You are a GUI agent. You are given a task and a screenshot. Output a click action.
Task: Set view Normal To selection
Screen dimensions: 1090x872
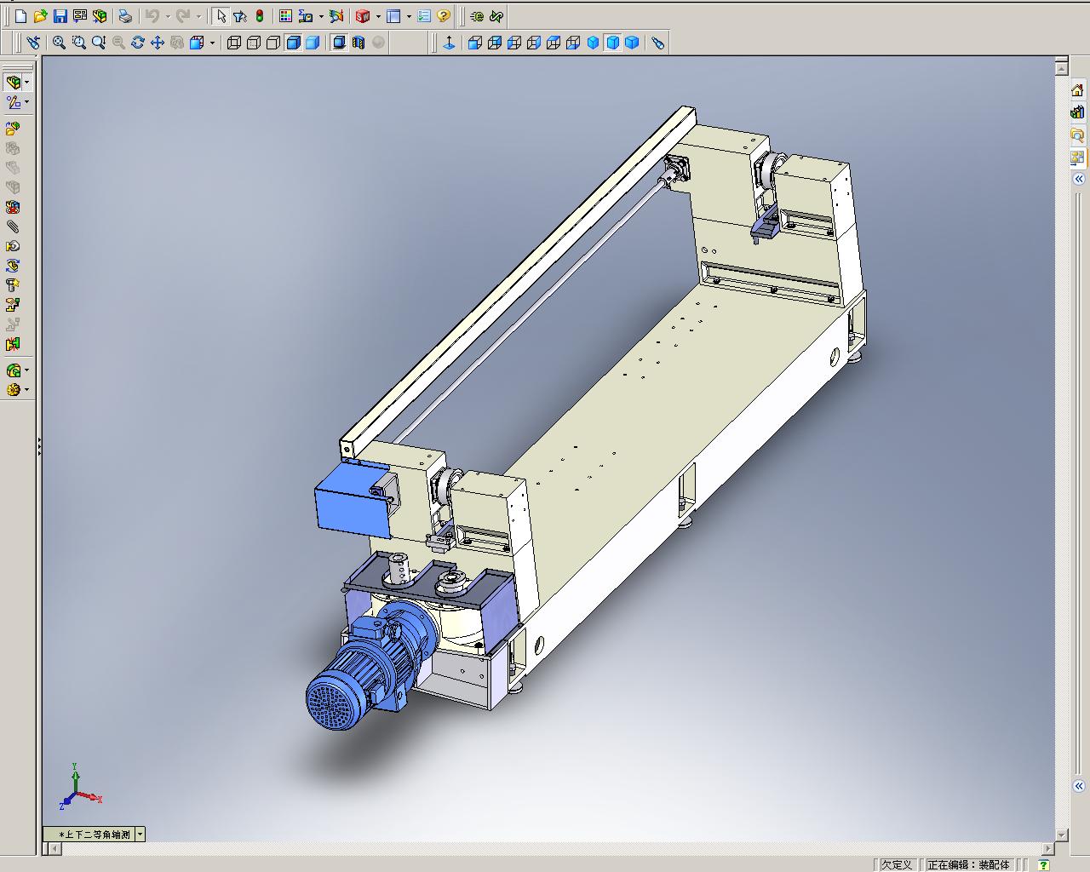pyautogui.click(x=449, y=43)
